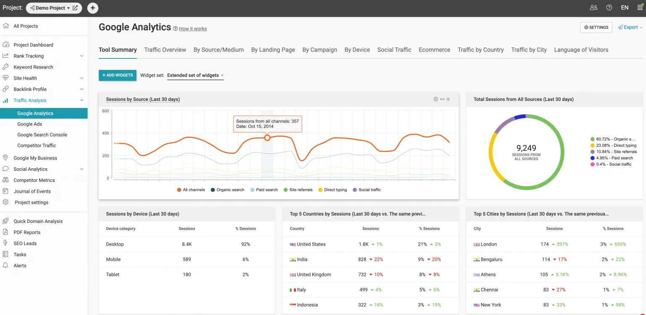Click the PDF Reports document icon

tap(6, 232)
